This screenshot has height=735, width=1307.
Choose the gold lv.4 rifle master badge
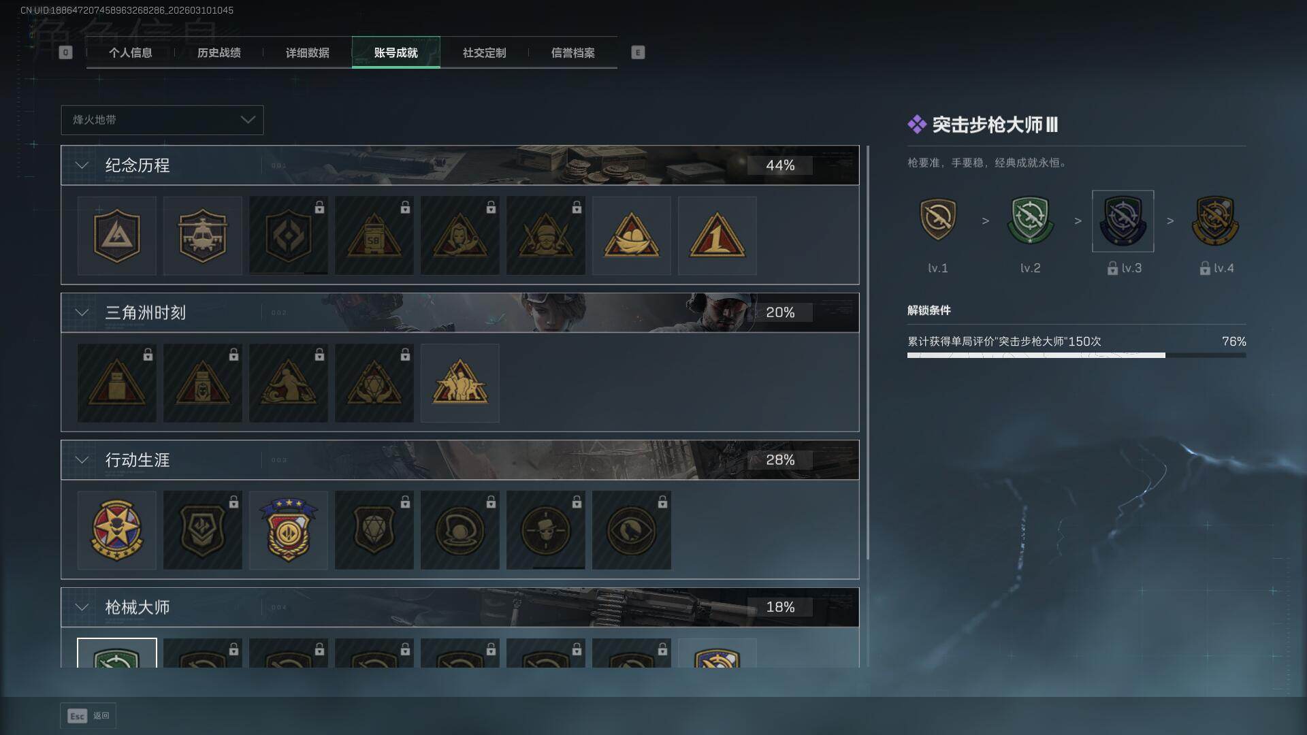pyautogui.click(x=1215, y=220)
